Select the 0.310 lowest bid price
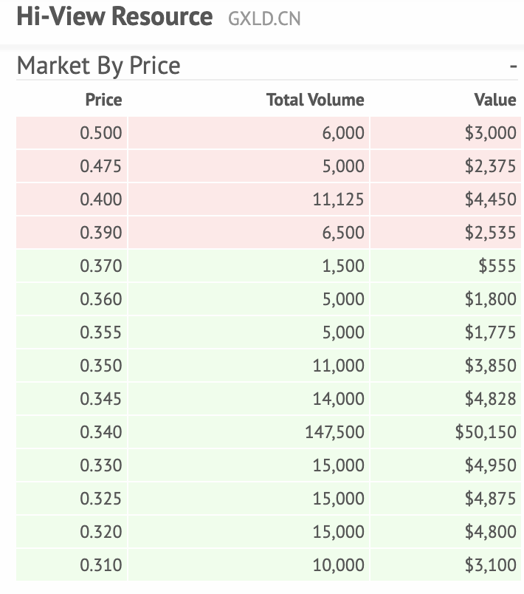The height and width of the screenshot is (594, 524). point(101,565)
